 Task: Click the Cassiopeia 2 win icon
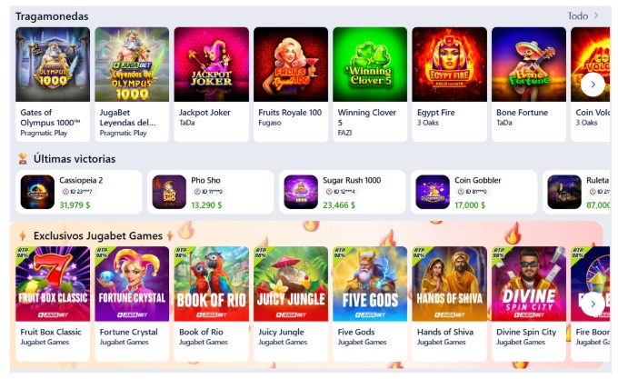[37, 192]
